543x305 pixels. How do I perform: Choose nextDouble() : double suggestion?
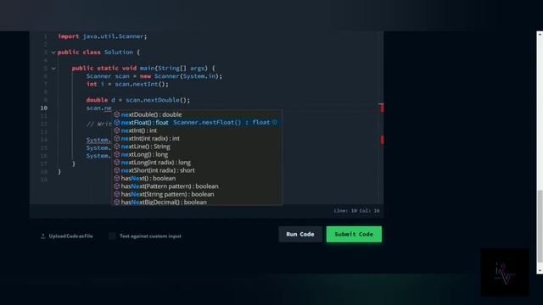197,114
